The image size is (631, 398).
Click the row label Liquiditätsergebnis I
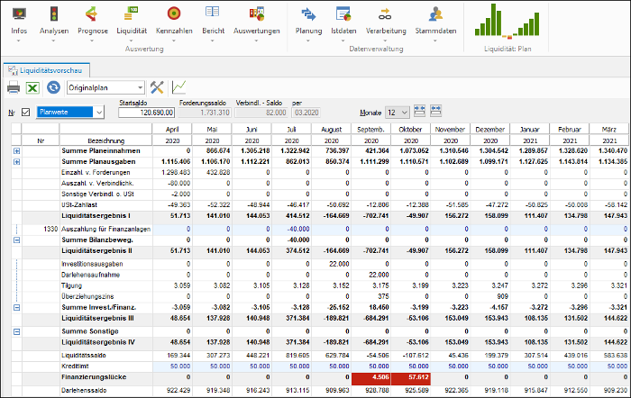[x=96, y=216]
